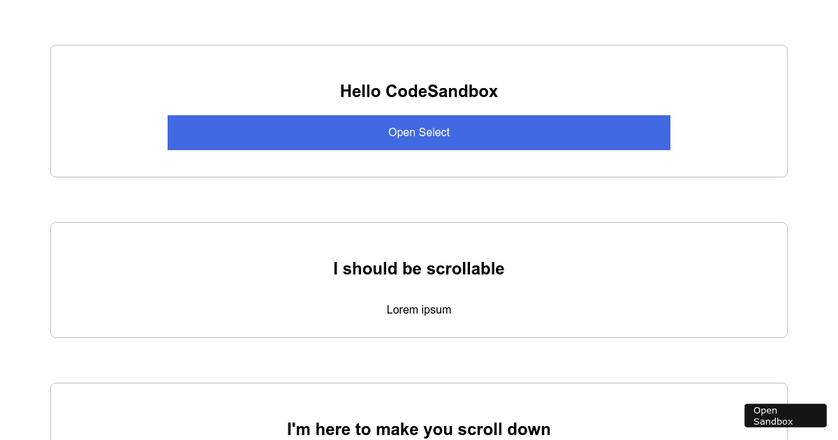
Task: Click the Lorem ipsum paragraph text
Action: 419,309
